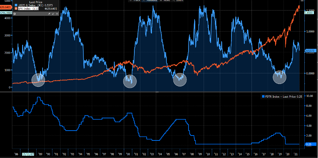This screenshot has width=318, height=158.
Task: Open the legend settings gear
Action: 15,14
